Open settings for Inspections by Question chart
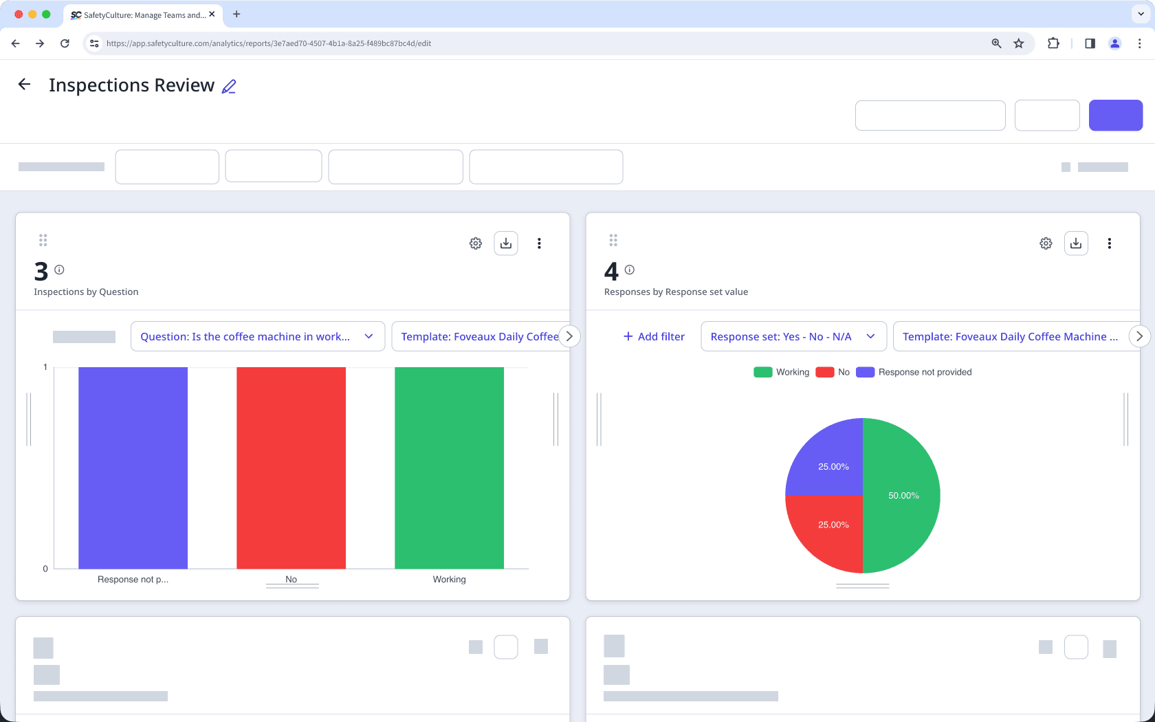Image resolution: width=1155 pixels, height=722 pixels. click(475, 243)
